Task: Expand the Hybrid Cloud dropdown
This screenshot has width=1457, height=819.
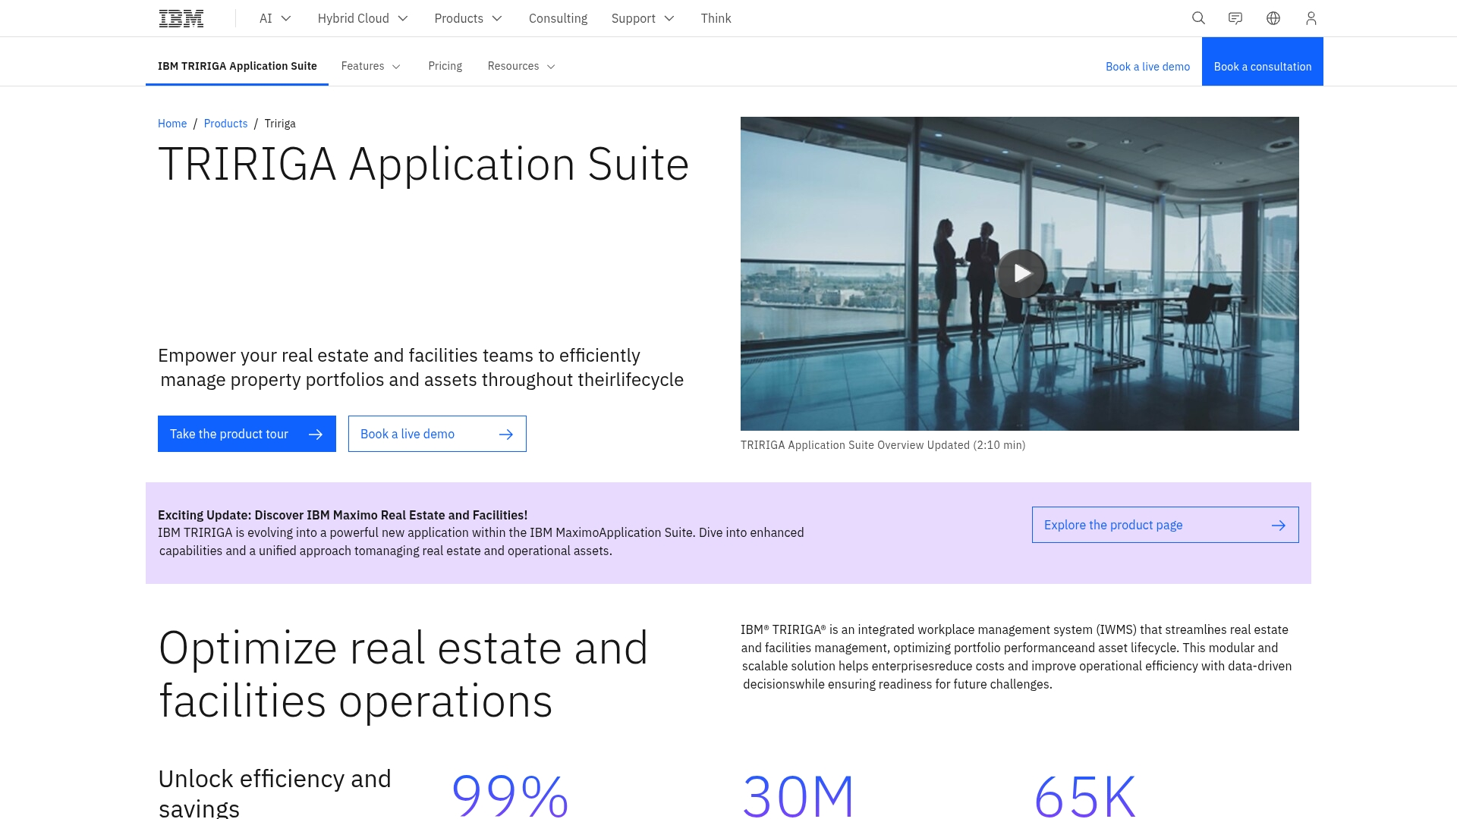Action: click(x=363, y=18)
